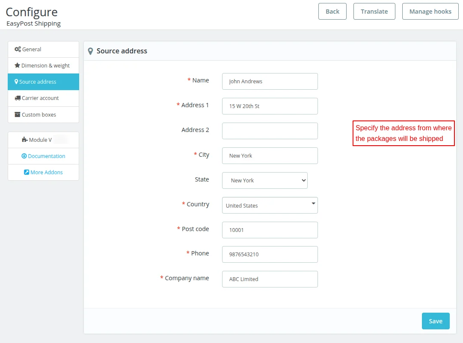Open Manage hooks
Viewport: 463px width, 343px height.
(430, 12)
